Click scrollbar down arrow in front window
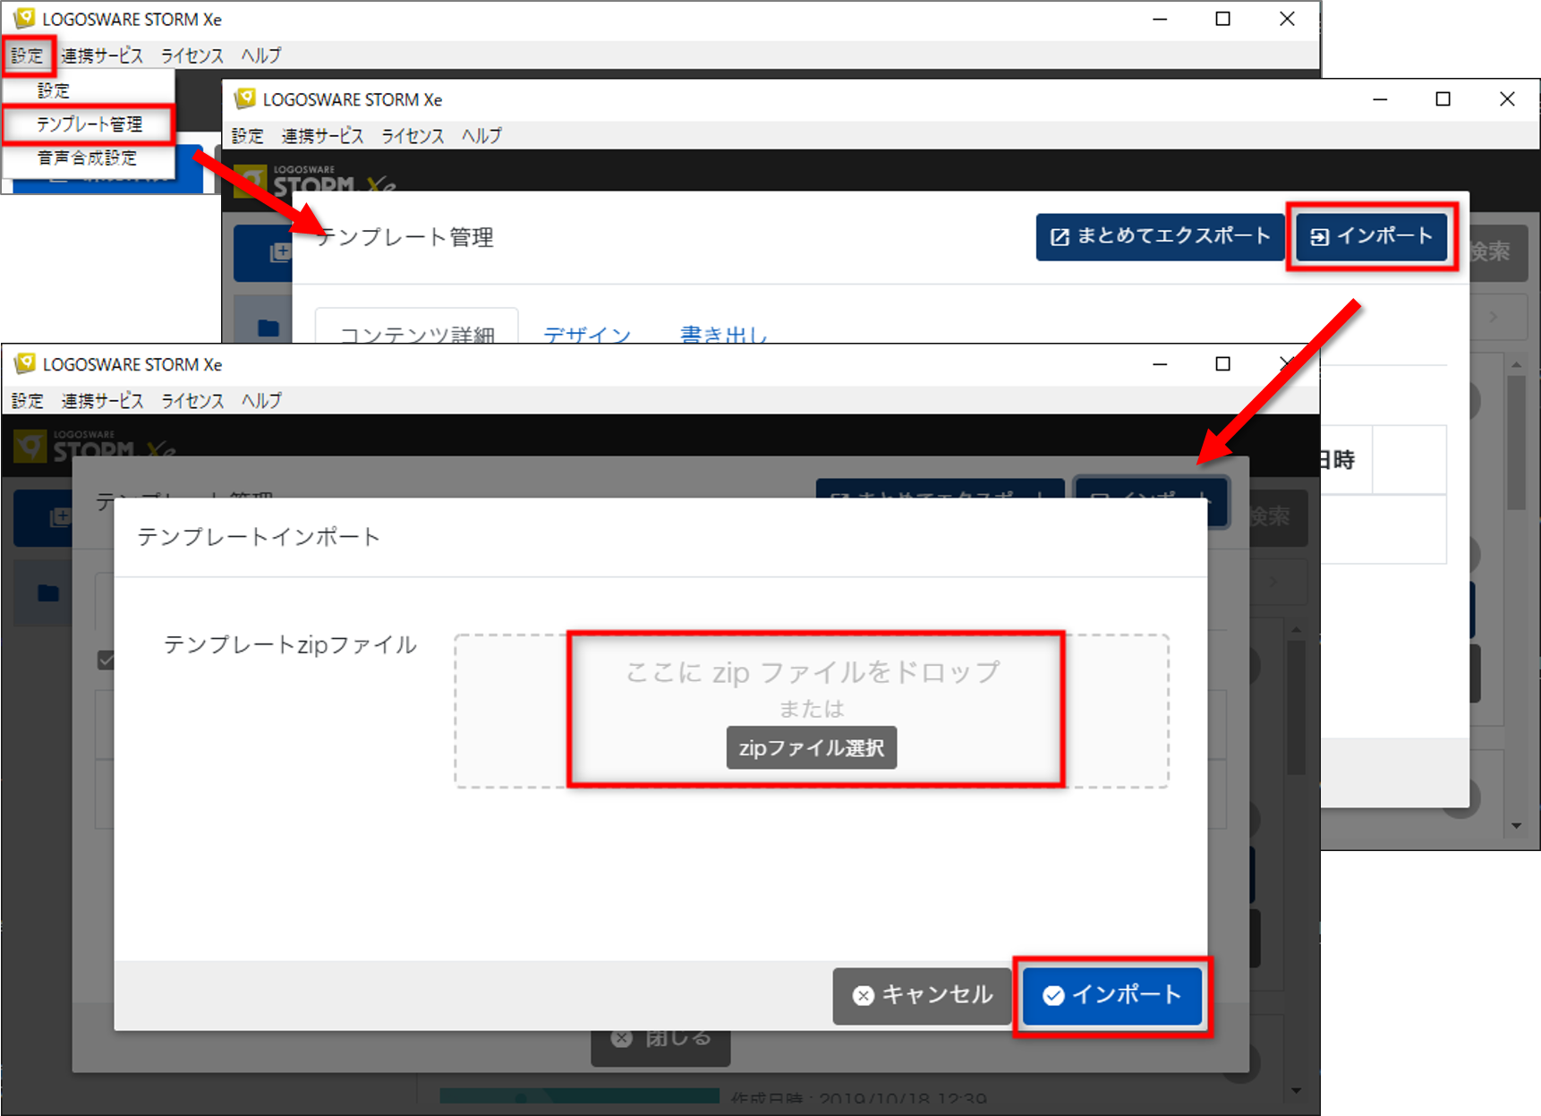Image resolution: width=1541 pixels, height=1116 pixels. [x=1296, y=1091]
